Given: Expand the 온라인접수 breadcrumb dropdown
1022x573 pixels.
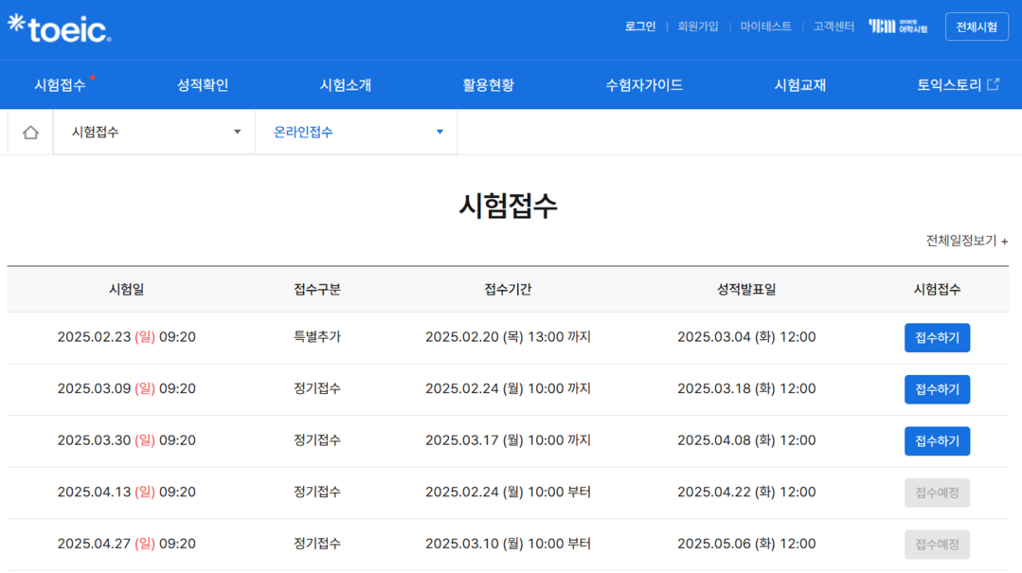Looking at the screenshot, I should click(x=356, y=133).
